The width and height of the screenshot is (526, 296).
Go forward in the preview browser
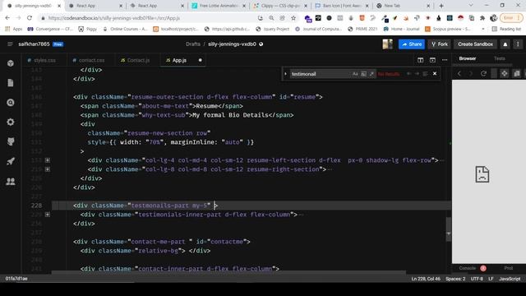click(x=471, y=73)
